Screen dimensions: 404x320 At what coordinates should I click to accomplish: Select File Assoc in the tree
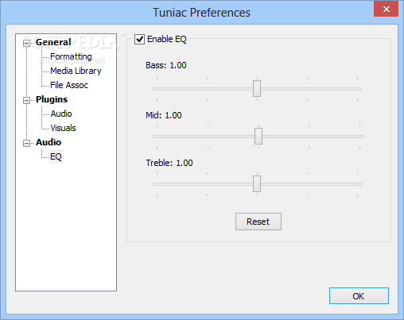pyautogui.click(x=69, y=85)
